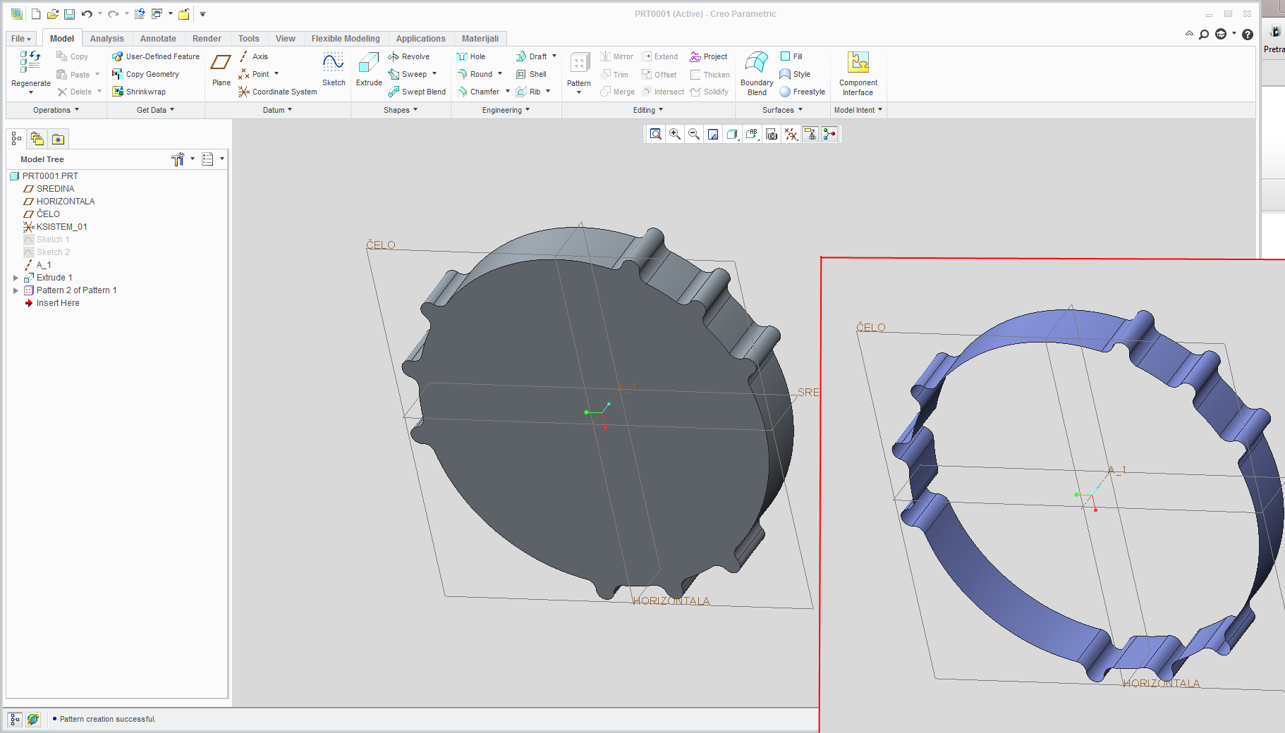Expand the Get Data group
The image size is (1285, 733).
pos(155,110)
